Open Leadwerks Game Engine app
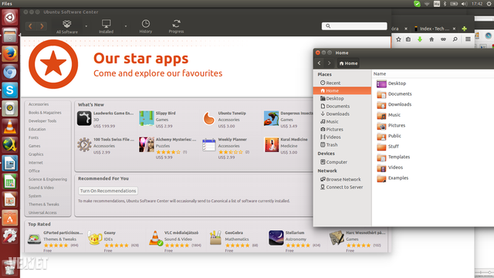494x278 pixels. [106, 119]
